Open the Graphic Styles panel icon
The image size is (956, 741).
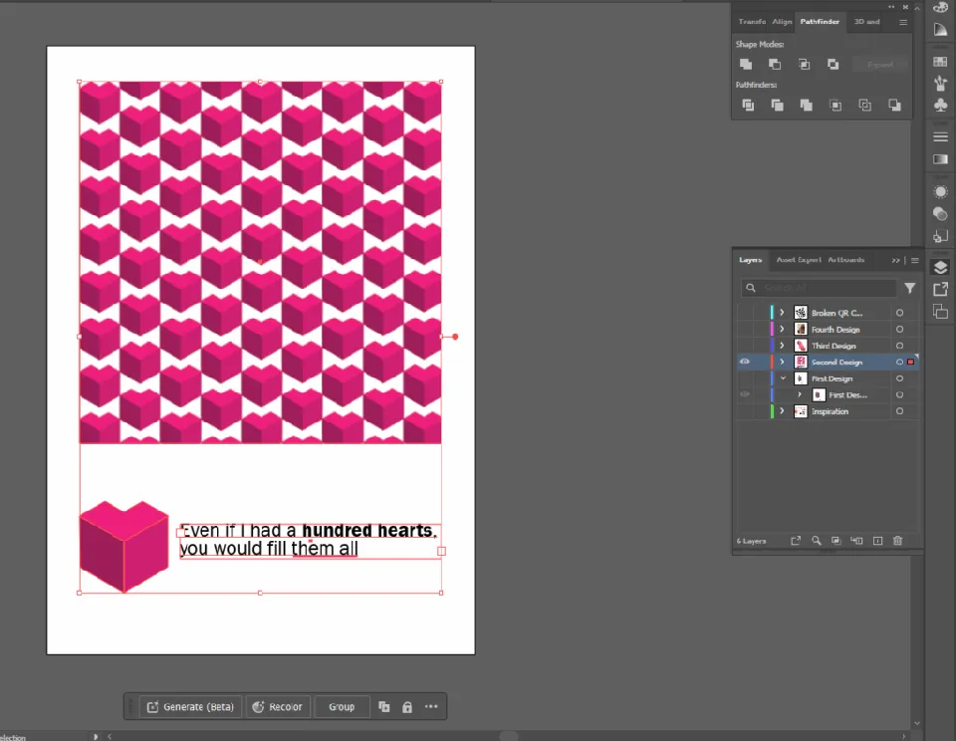point(940,213)
